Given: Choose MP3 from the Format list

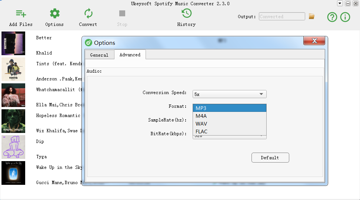Looking at the screenshot, I should (x=230, y=108).
